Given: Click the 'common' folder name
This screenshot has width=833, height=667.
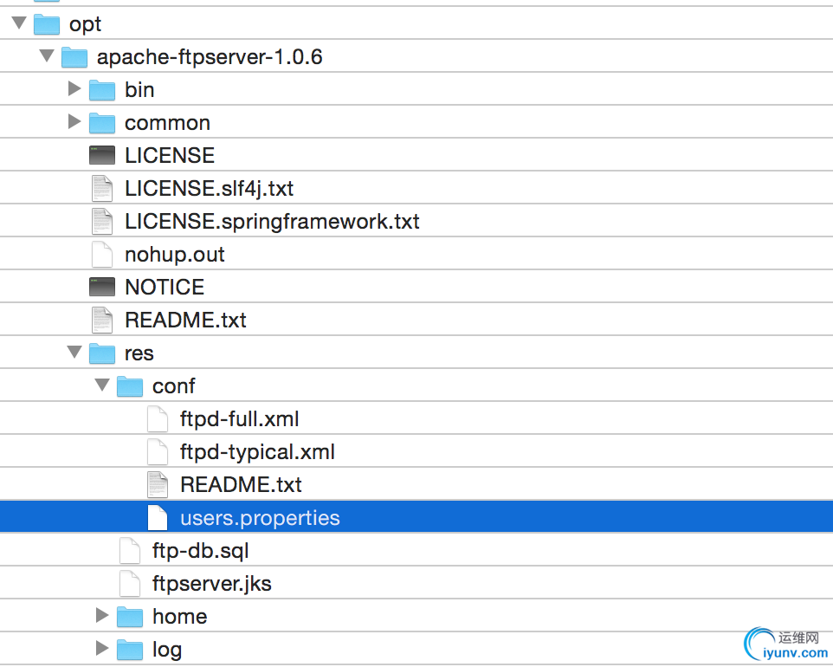Looking at the screenshot, I should pyautogui.click(x=167, y=123).
